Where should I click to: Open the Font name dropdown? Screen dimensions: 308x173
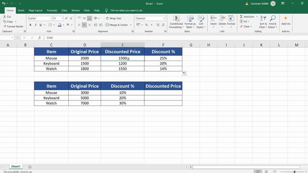click(x=51, y=18)
